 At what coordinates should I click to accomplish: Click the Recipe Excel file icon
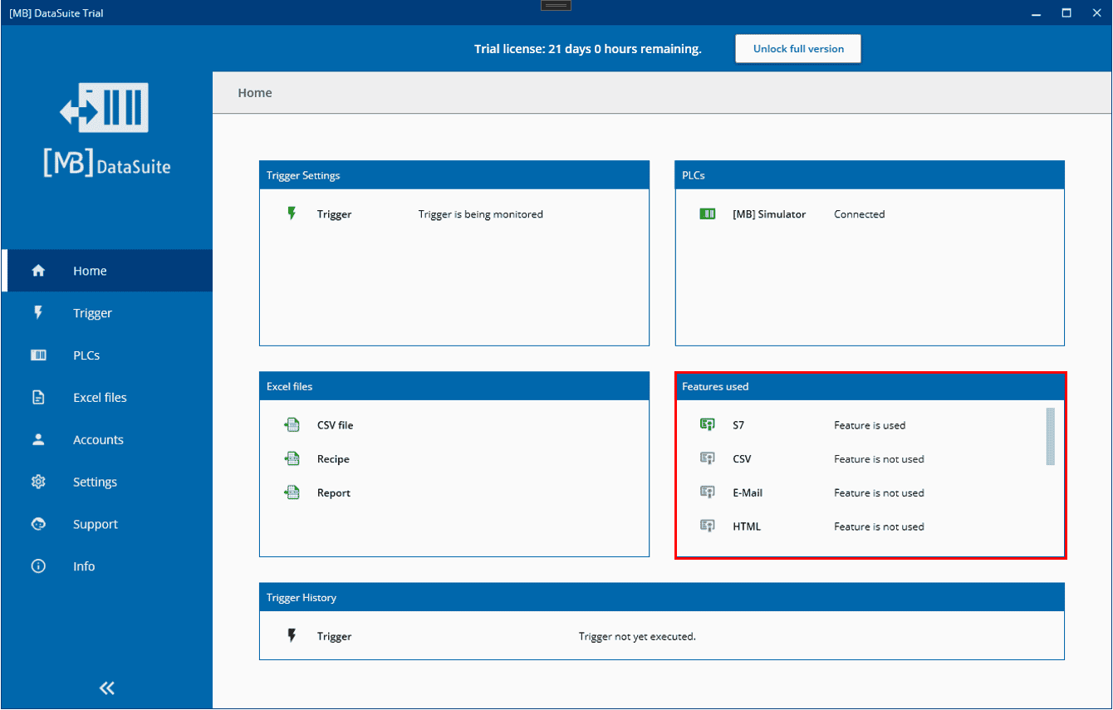click(x=292, y=459)
